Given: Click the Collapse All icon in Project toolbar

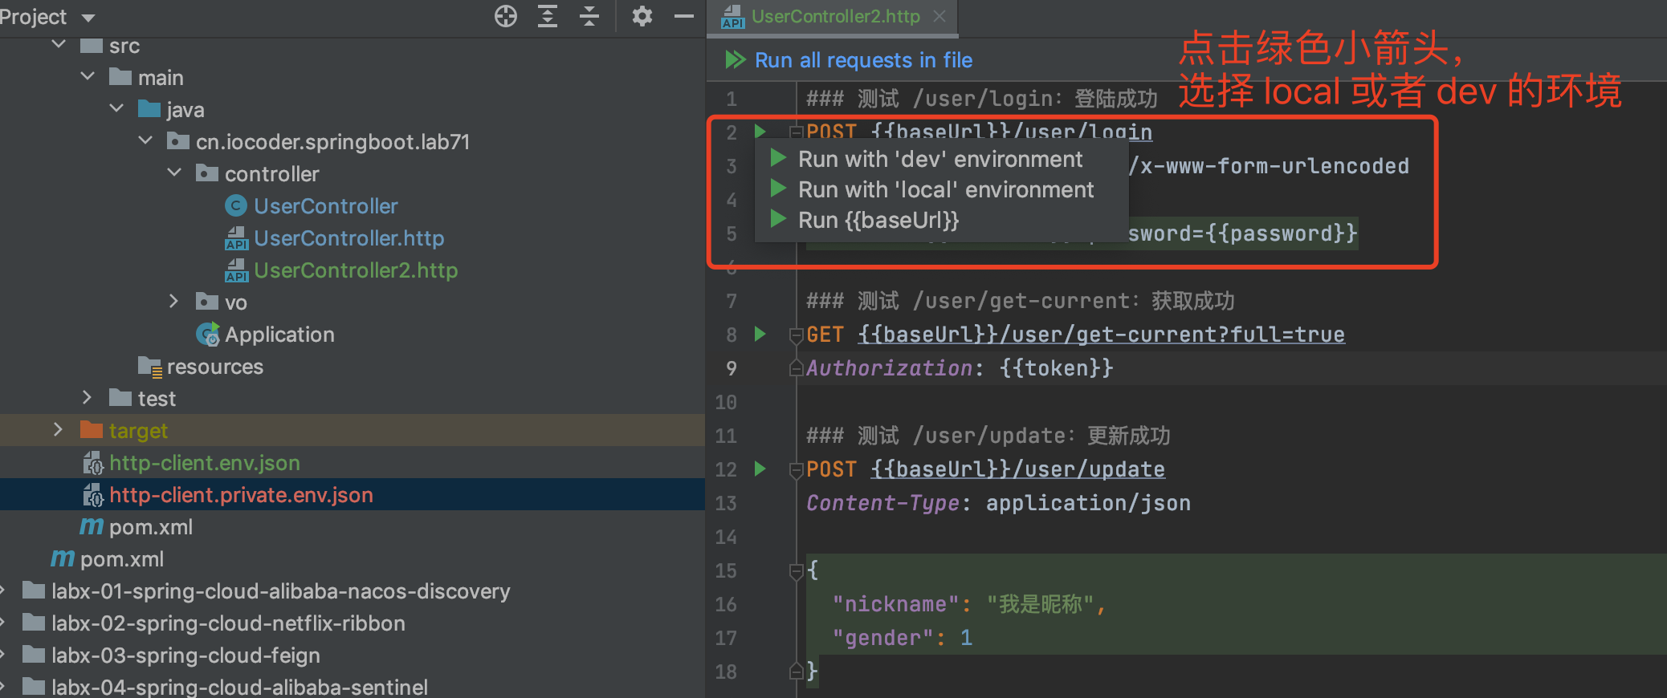Looking at the screenshot, I should coord(589,16).
